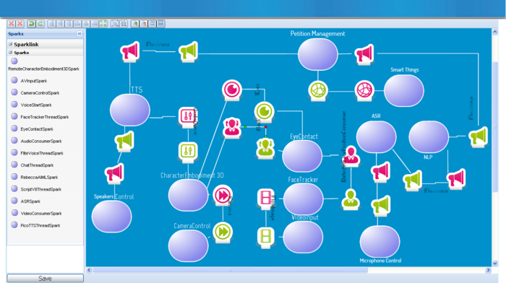Image resolution: width=506 pixels, height=283 pixels.
Task: Select the green globe icon under Petition Management
Action: coord(318,90)
